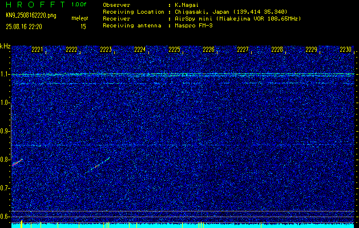
Task: Click the diagonal echo streak under the 2223 marker
Action: 98,165
